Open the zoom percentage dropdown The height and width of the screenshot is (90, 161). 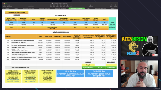tap(10, 5)
